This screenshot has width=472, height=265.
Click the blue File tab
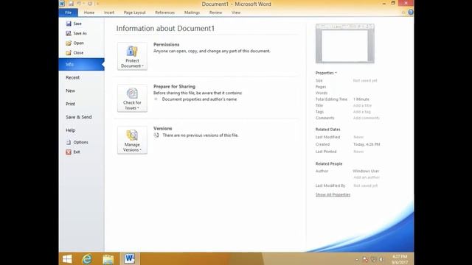[x=69, y=13]
